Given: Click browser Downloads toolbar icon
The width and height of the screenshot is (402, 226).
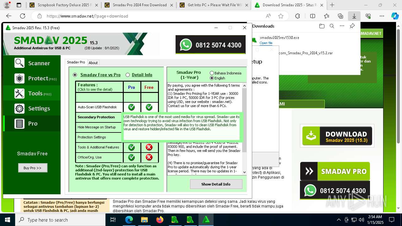Looking at the screenshot, I should pos(354,16).
